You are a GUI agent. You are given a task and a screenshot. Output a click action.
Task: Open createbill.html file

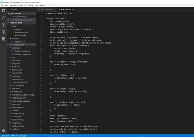pos(22,79)
